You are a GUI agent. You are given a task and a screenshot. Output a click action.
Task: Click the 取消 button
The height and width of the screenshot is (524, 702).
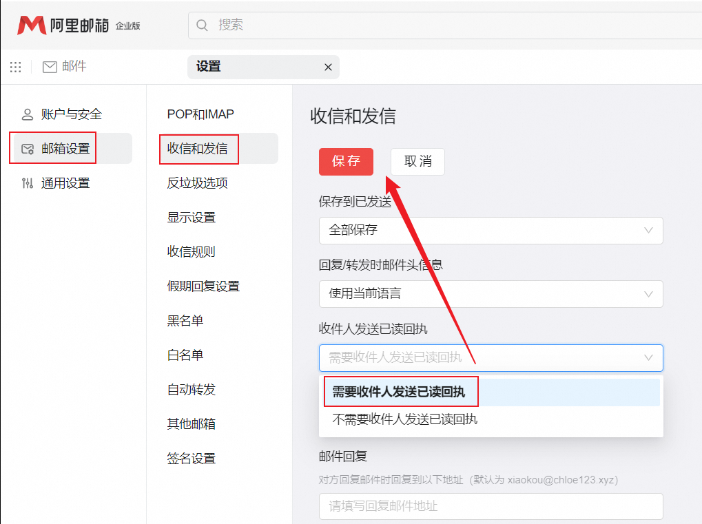tap(417, 162)
